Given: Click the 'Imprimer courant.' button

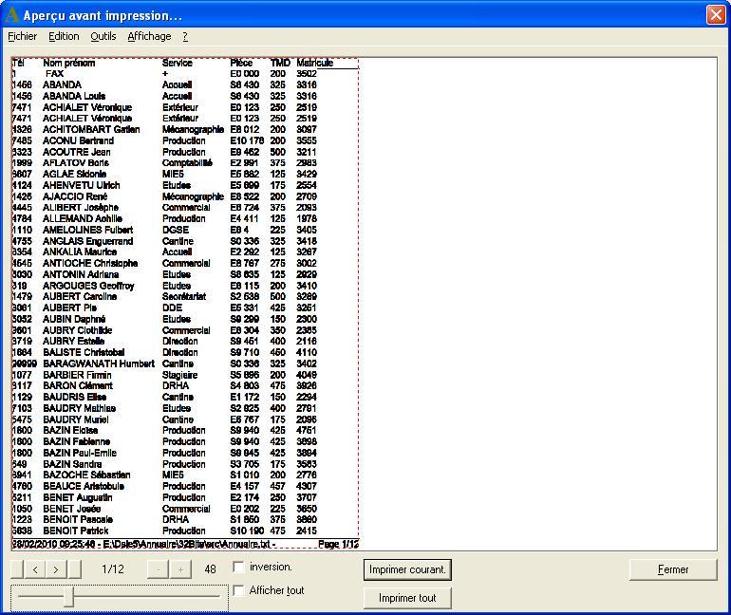Looking at the screenshot, I should [x=407, y=569].
